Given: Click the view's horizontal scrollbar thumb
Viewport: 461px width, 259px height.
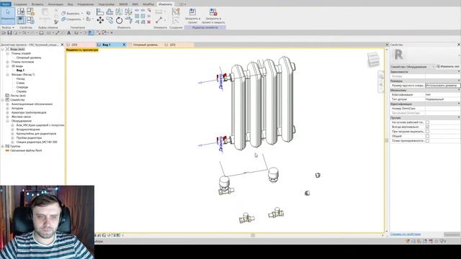Looking at the screenshot, I should click(x=253, y=235).
